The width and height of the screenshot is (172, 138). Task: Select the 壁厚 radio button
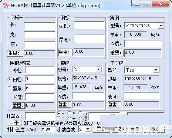(10, 88)
